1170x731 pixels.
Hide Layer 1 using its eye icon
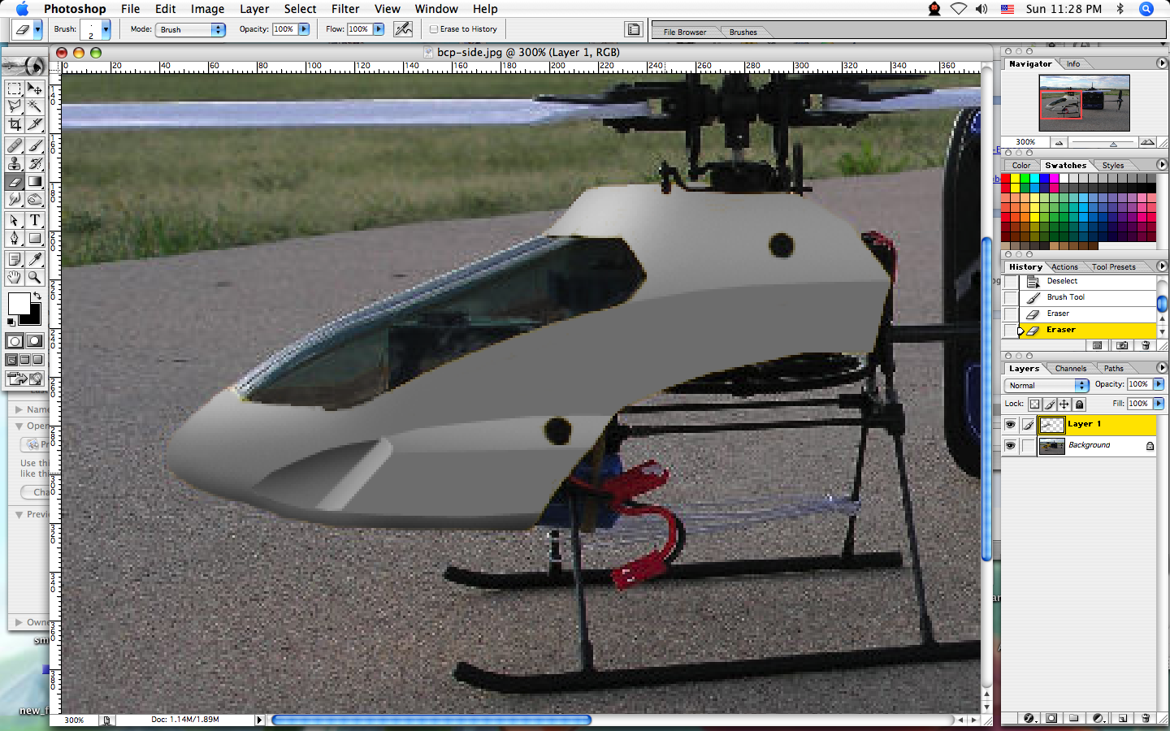(x=1010, y=425)
